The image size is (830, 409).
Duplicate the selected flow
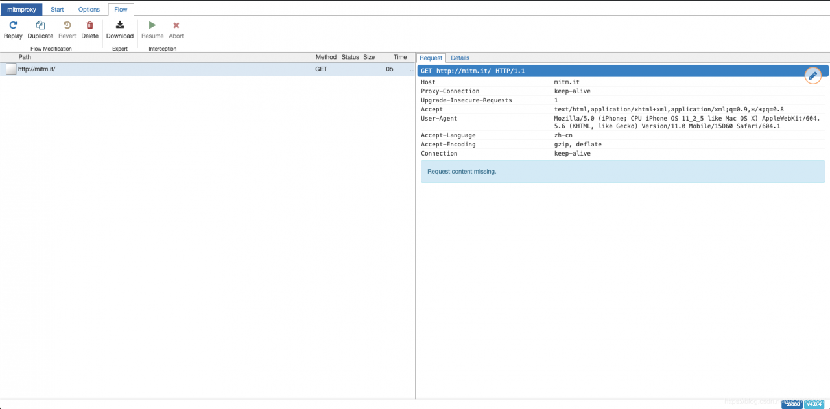(x=40, y=30)
